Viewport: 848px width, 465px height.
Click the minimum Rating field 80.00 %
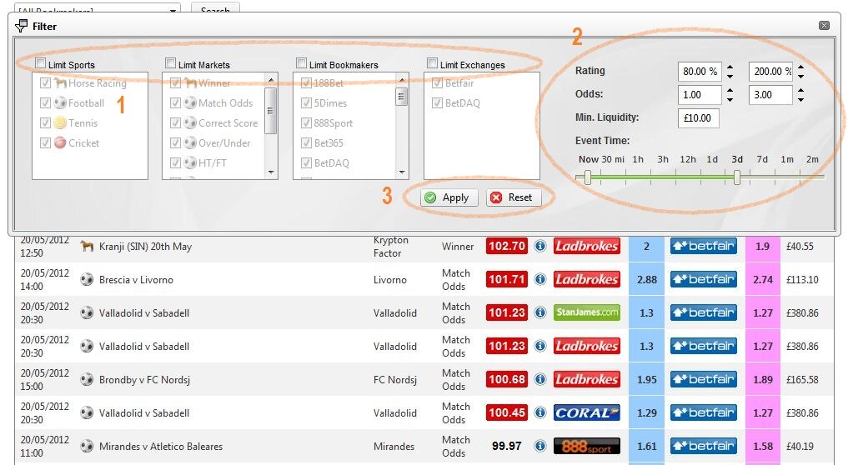coord(700,72)
